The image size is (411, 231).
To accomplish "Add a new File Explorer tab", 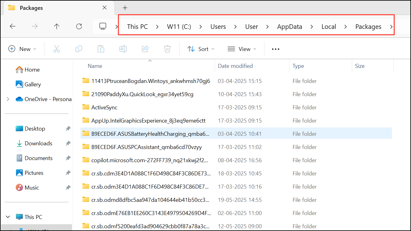I will click(125, 8).
